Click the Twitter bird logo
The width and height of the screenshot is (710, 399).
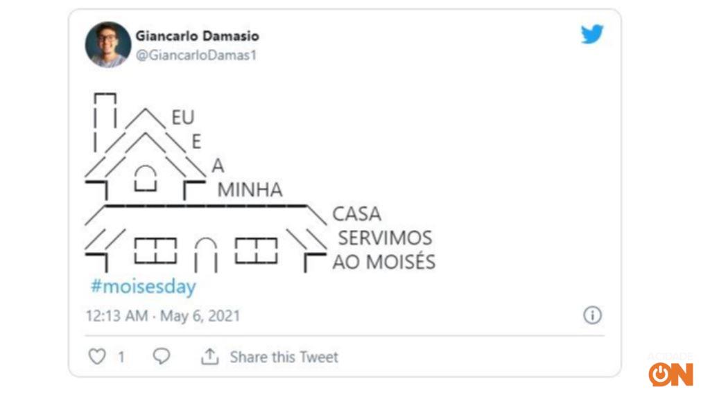tap(593, 33)
